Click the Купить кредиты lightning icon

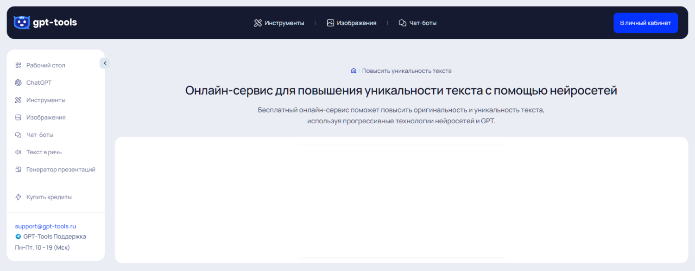pyautogui.click(x=18, y=197)
